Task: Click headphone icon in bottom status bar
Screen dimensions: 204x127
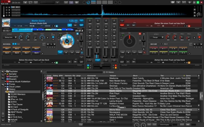Action: tap(81, 125)
